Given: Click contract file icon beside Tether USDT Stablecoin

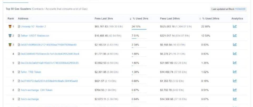Looking at the screenshot, I should click(x=19, y=35).
